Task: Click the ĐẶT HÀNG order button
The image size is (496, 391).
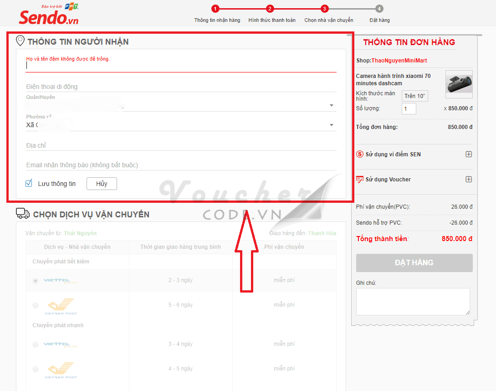Action: (414, 263)
